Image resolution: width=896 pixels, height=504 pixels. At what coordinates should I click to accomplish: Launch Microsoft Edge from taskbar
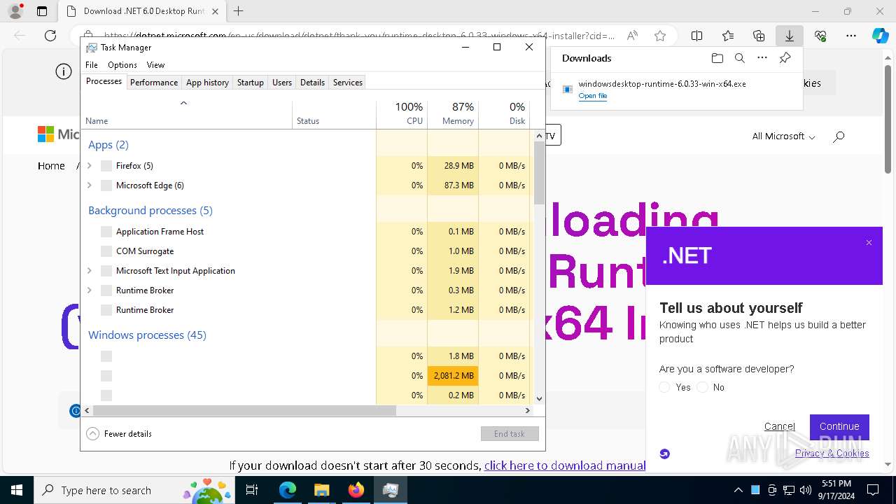tap(288, 490)
